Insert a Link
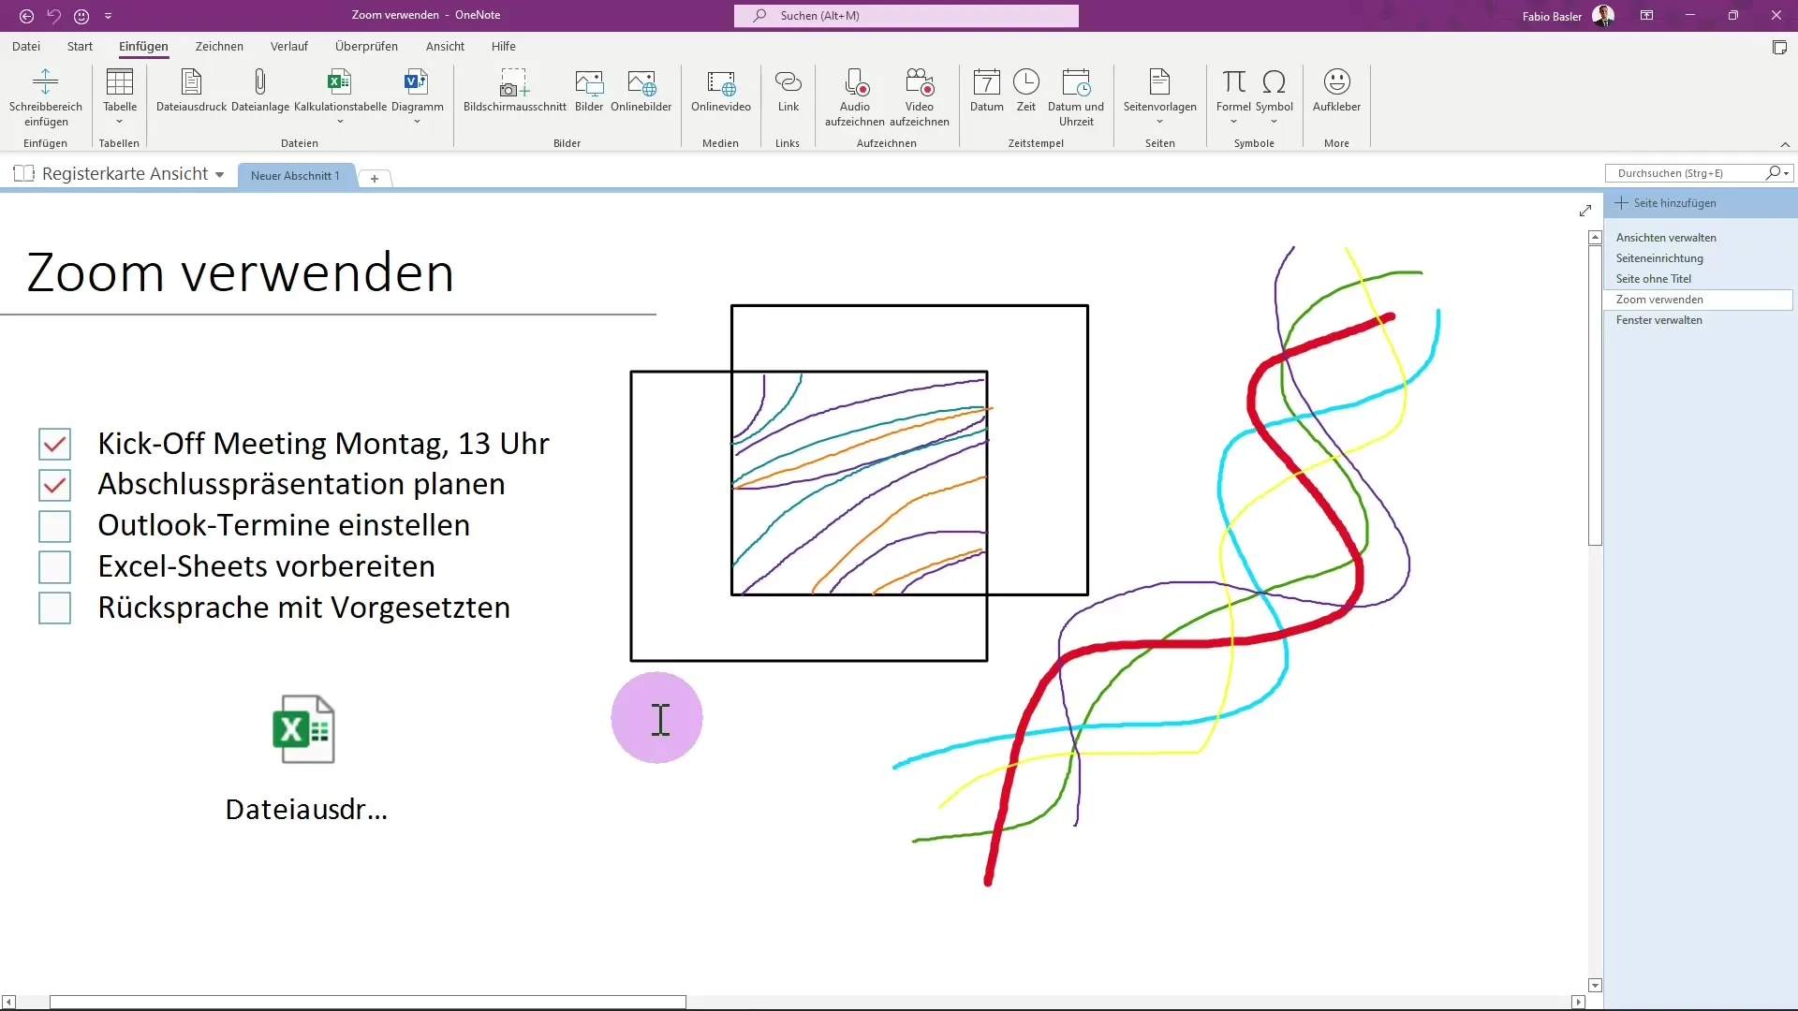Image resolution: width=1798 pixels, height=1011 pixels. click(788, 82)
